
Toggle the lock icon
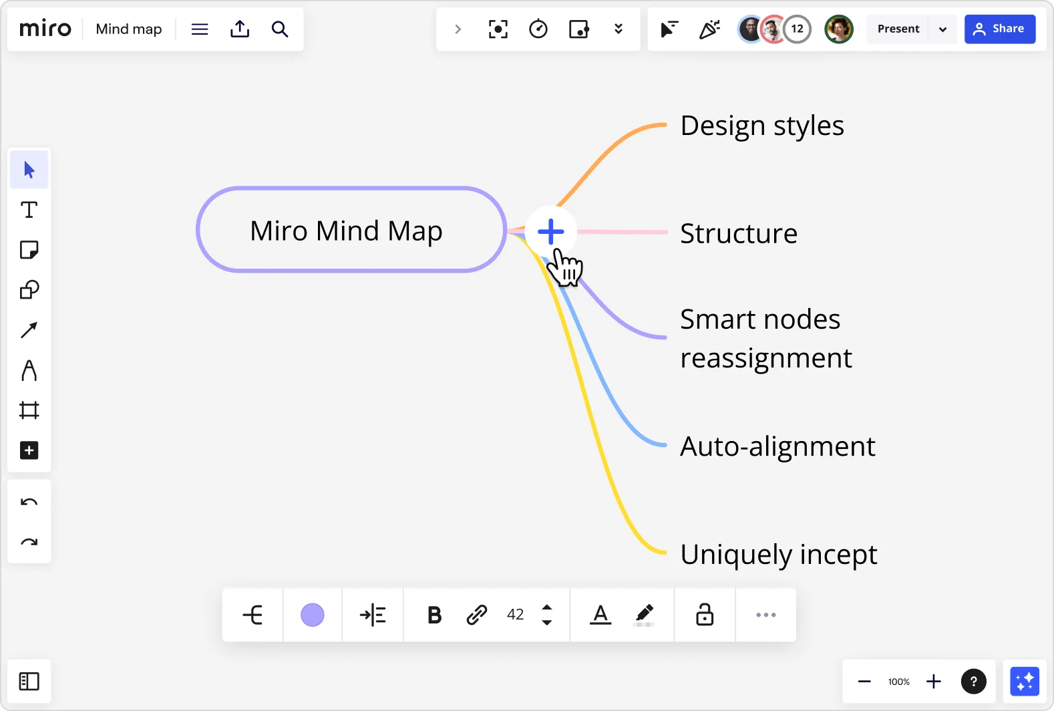(x=705, y=615)
